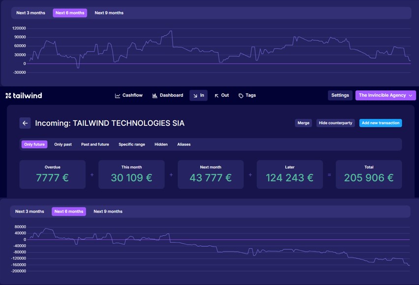Image resolution: width=419 pixels, height=285 pixels.
Task: Click the This month 30 109 € card
Action: pyautogui.click(x=131, y=174)
